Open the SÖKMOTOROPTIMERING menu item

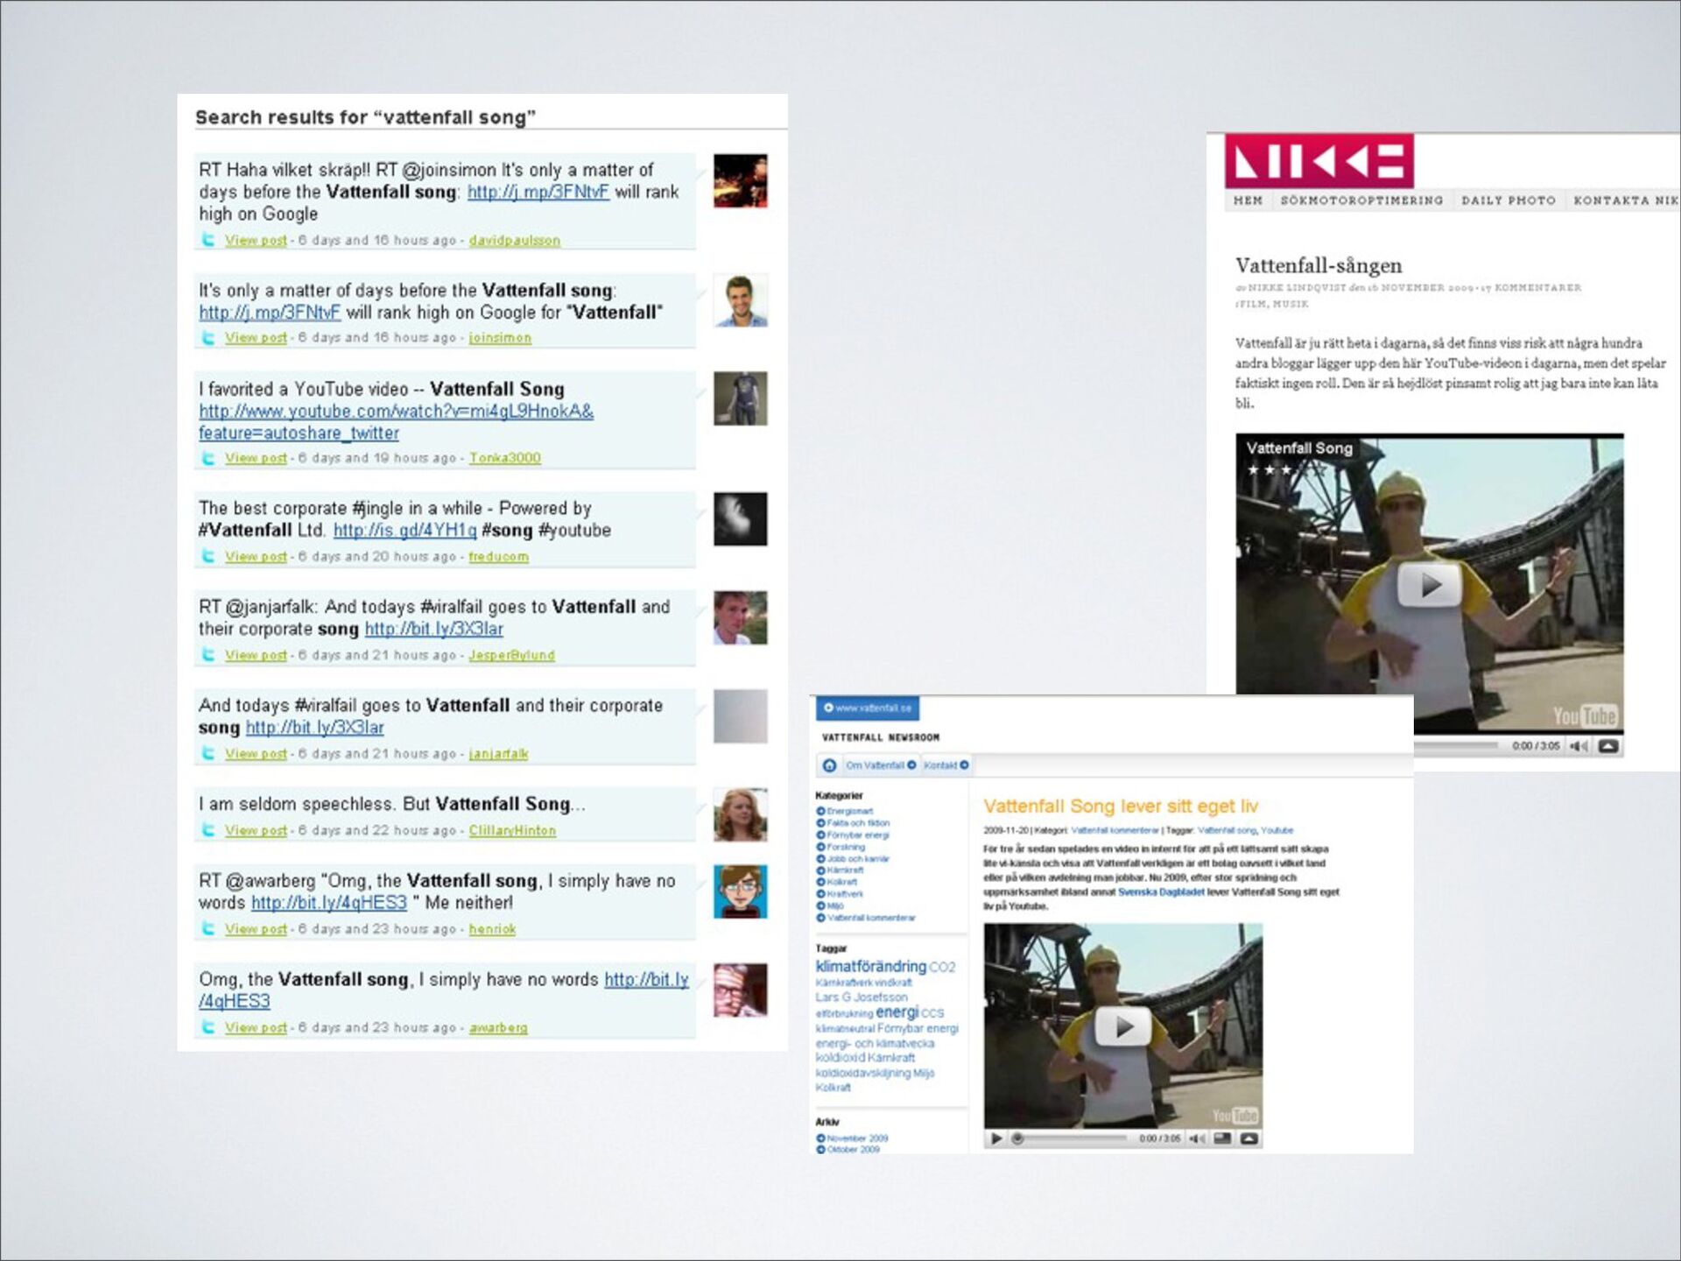click(x=1361, y=201)
